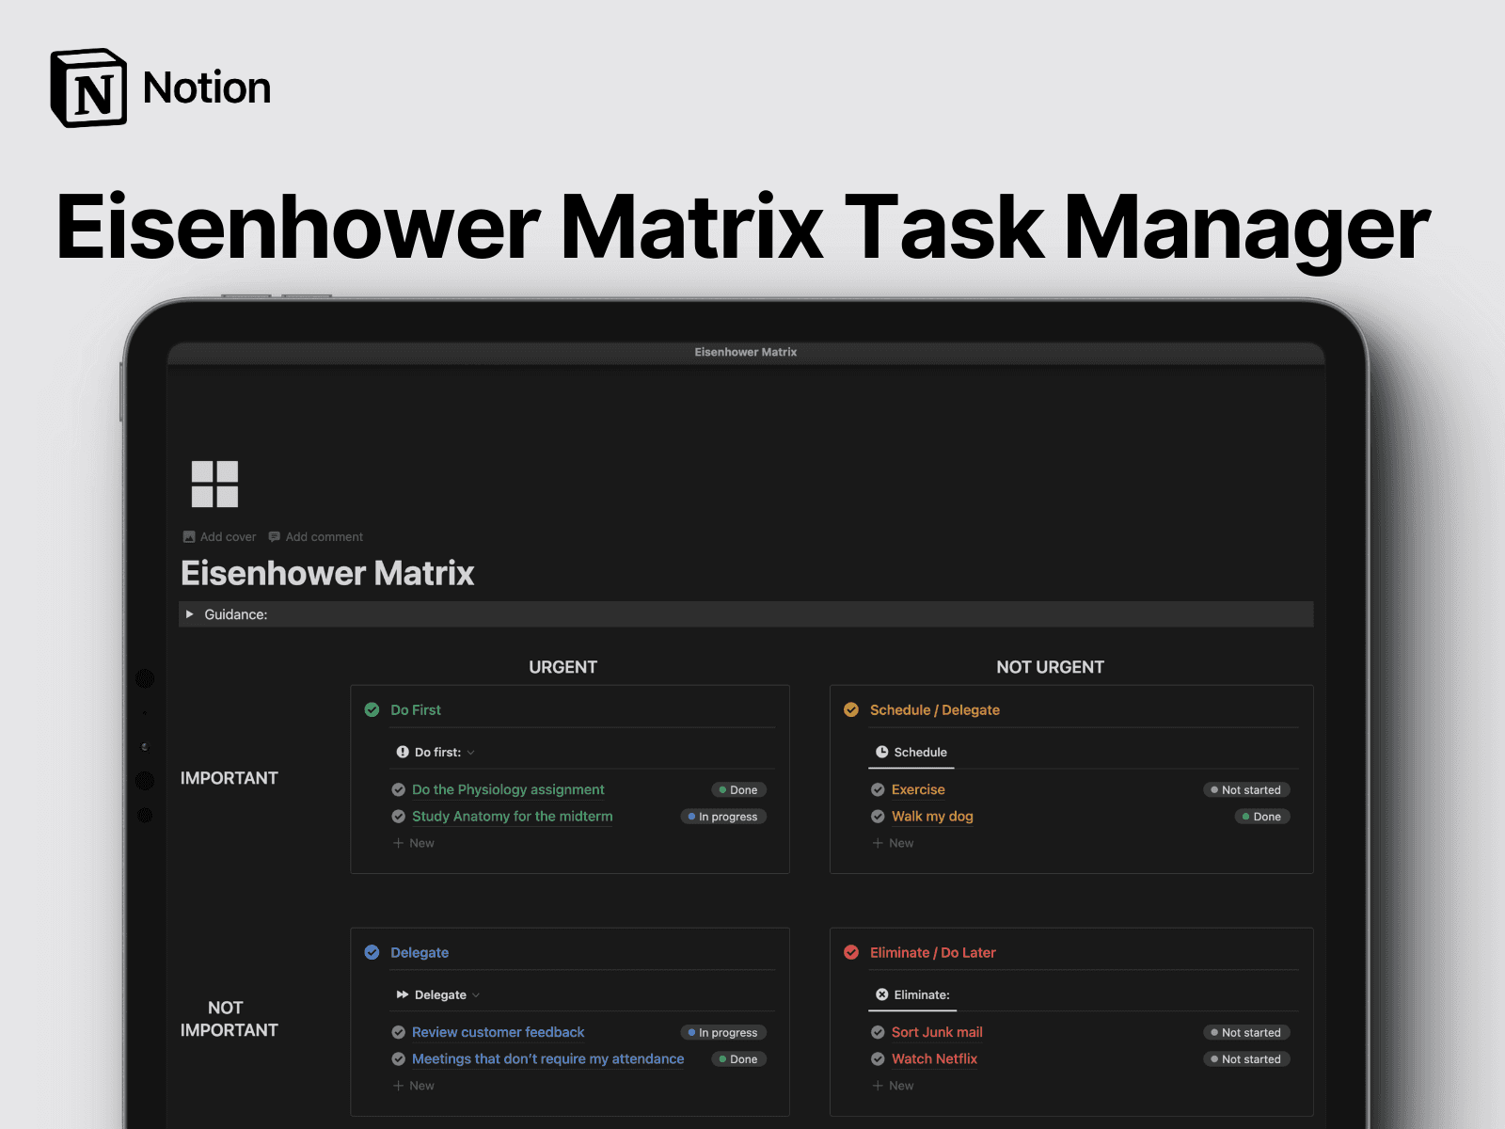Toggle check for Review customer feedback
Screen dimensions: 1505x1129
point(399,1032)
